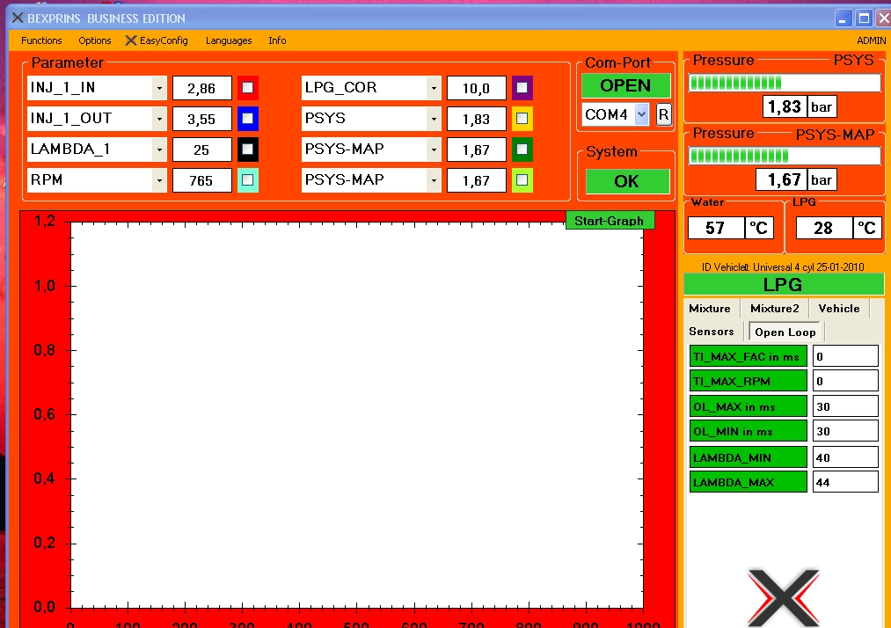
Task: Click inside the white graph plot area
Action: [357, 415]
